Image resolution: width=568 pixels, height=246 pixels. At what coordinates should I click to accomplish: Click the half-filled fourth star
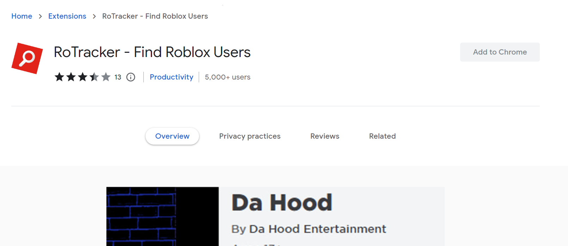click(94, 77)
